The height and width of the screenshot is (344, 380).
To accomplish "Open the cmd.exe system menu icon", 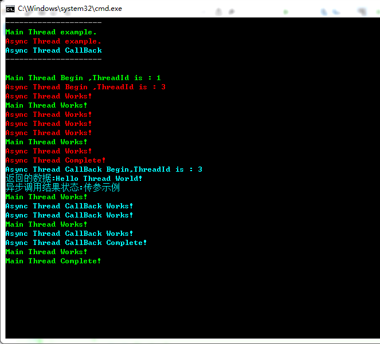I will 10,9.
